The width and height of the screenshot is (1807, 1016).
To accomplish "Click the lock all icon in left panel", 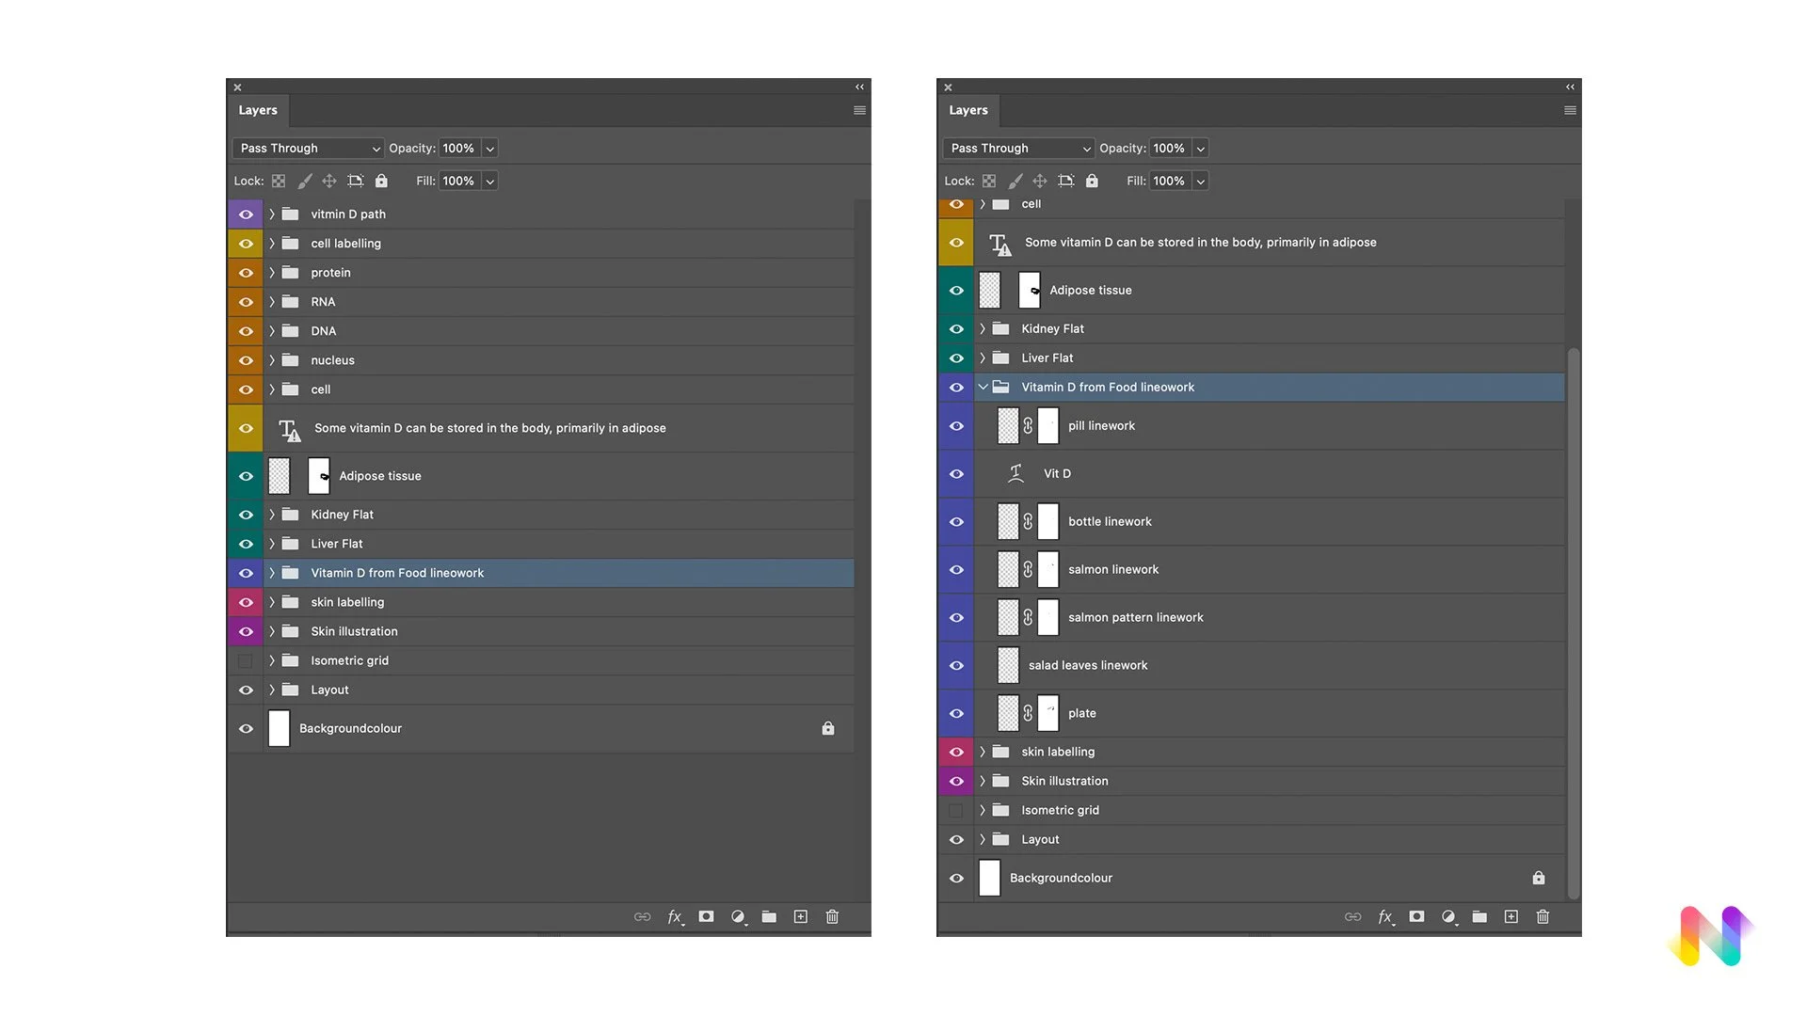I will (x=381, y=181).
